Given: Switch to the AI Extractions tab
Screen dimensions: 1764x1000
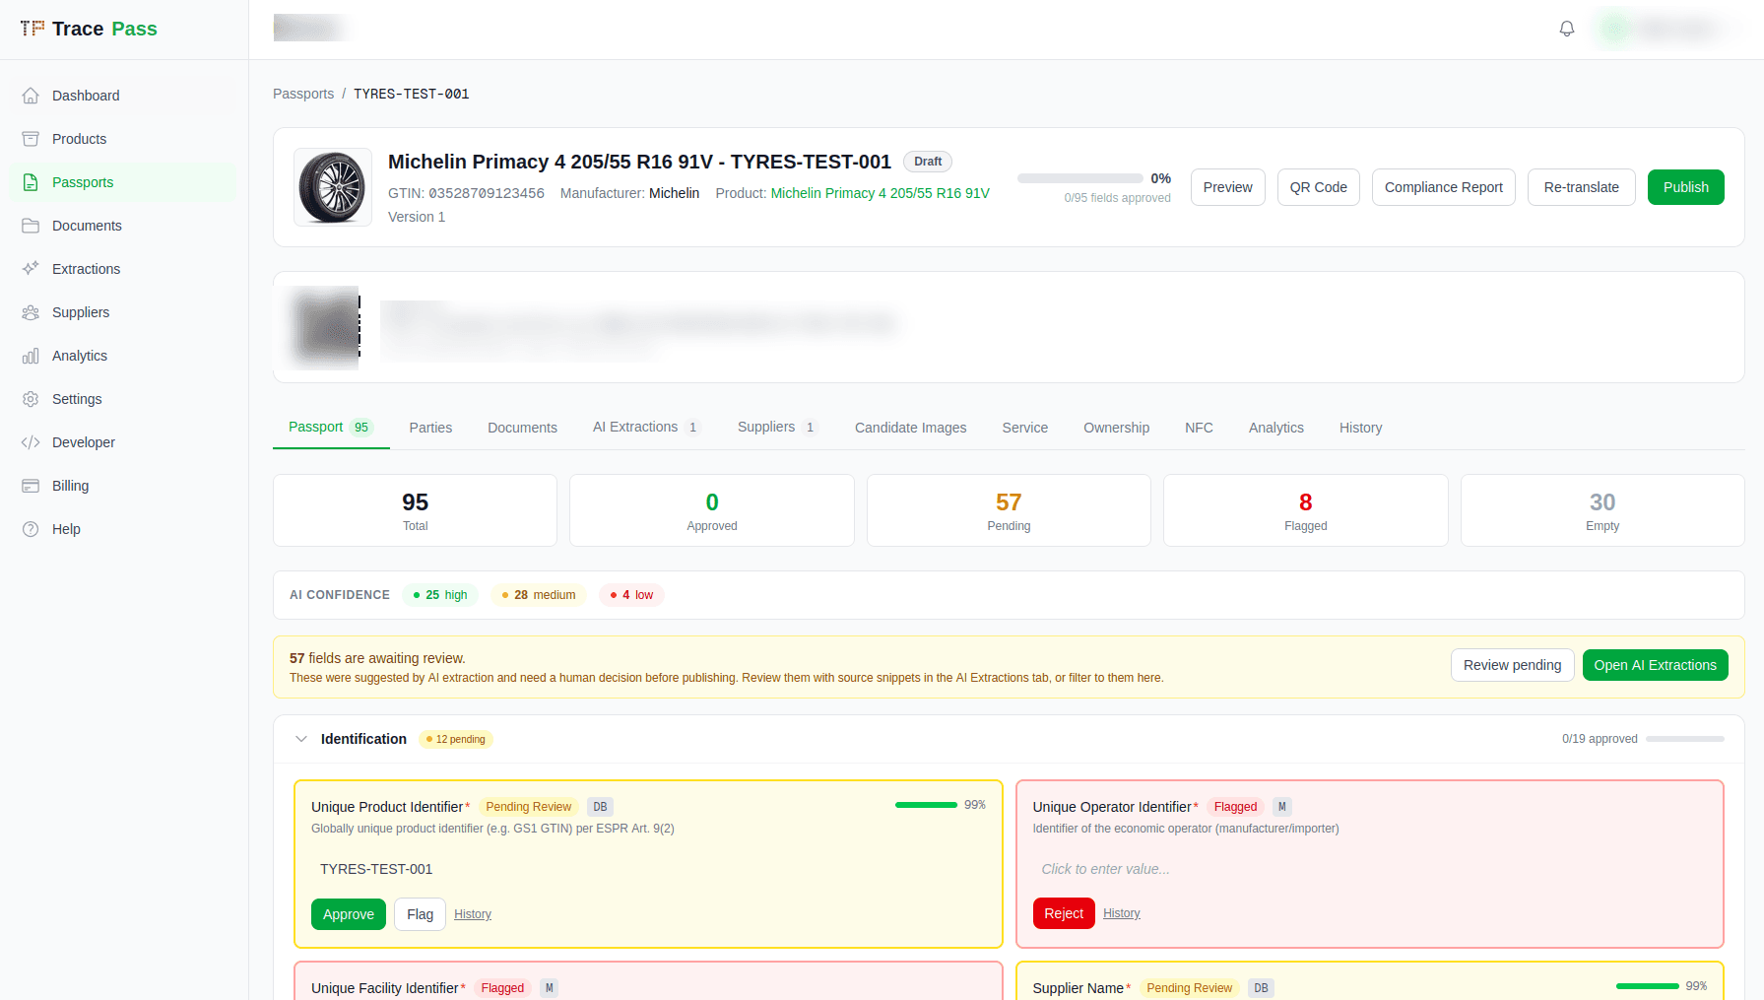Looking at the screenshot, I should coord(647,428).
